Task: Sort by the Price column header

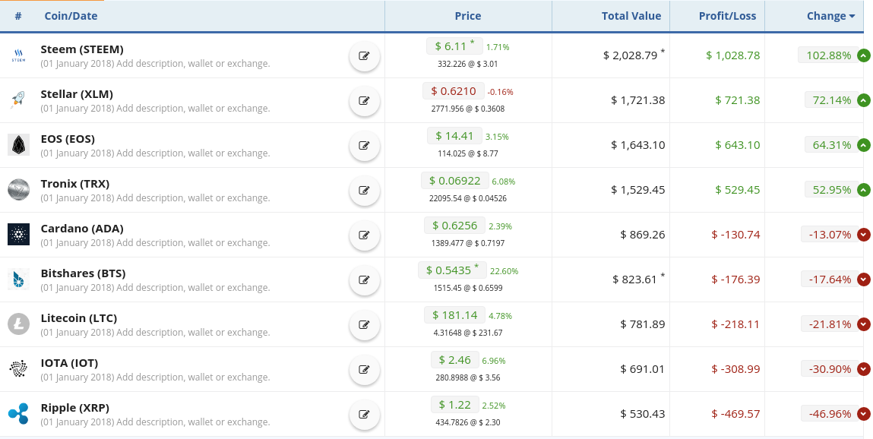Action: [x=468, y=16]
